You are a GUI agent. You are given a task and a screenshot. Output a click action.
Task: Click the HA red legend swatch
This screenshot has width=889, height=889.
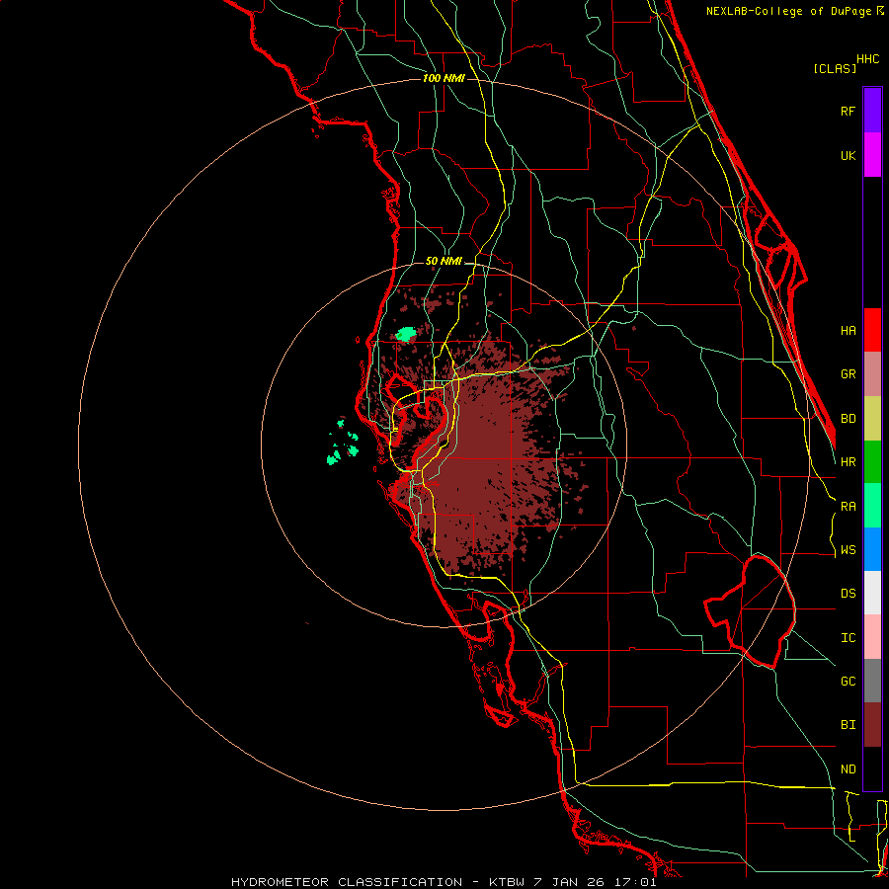coord(872,330)
